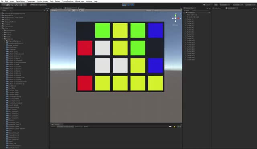Select Cube (1) in Hierarchy
257x149 pixels.
click(x=190, y=21)
